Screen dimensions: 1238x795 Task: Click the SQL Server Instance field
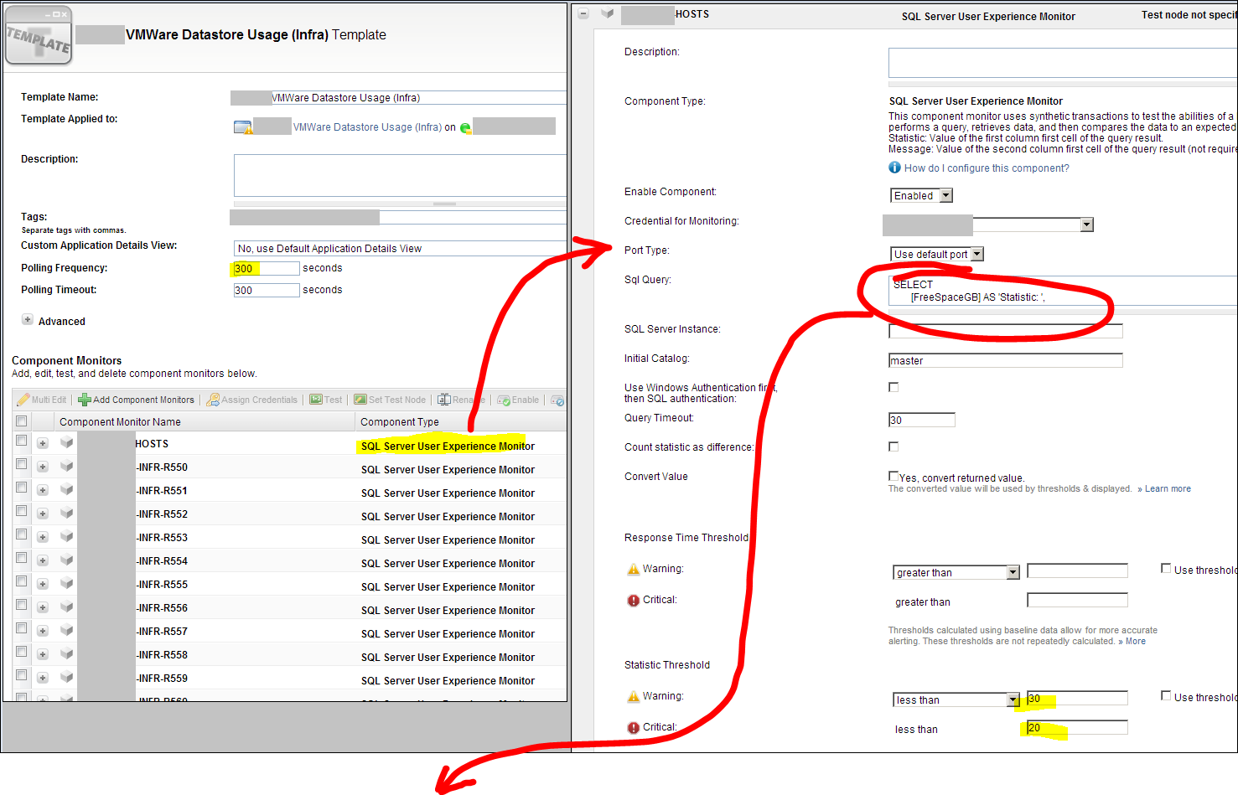pos(1005,331)
